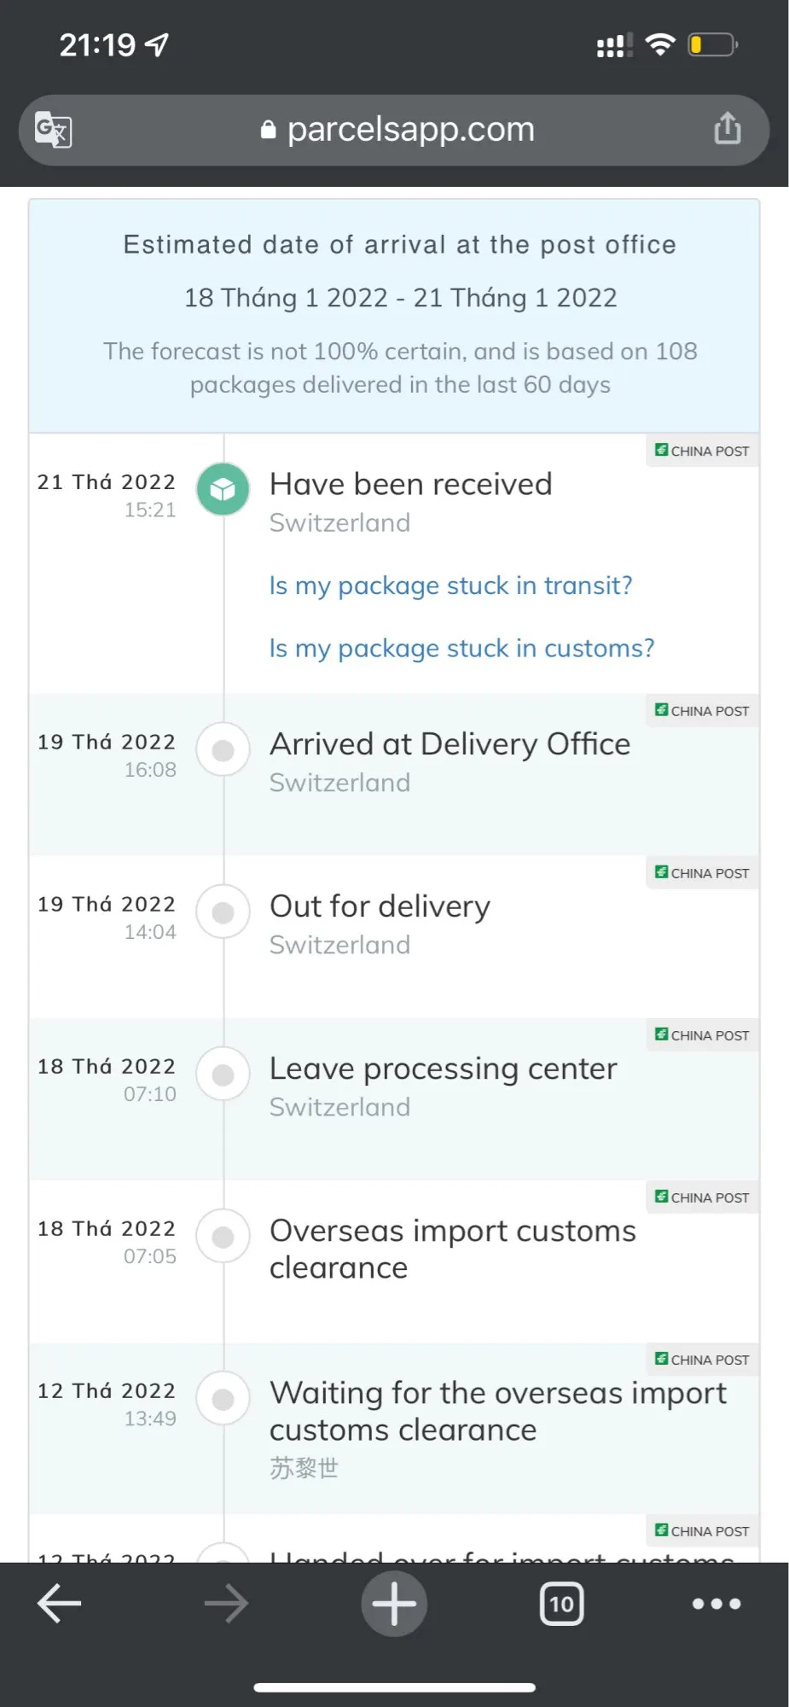Tap the browser back arrow
The height and width of the screenshot is (1707, 789).
pos(59,1604)
